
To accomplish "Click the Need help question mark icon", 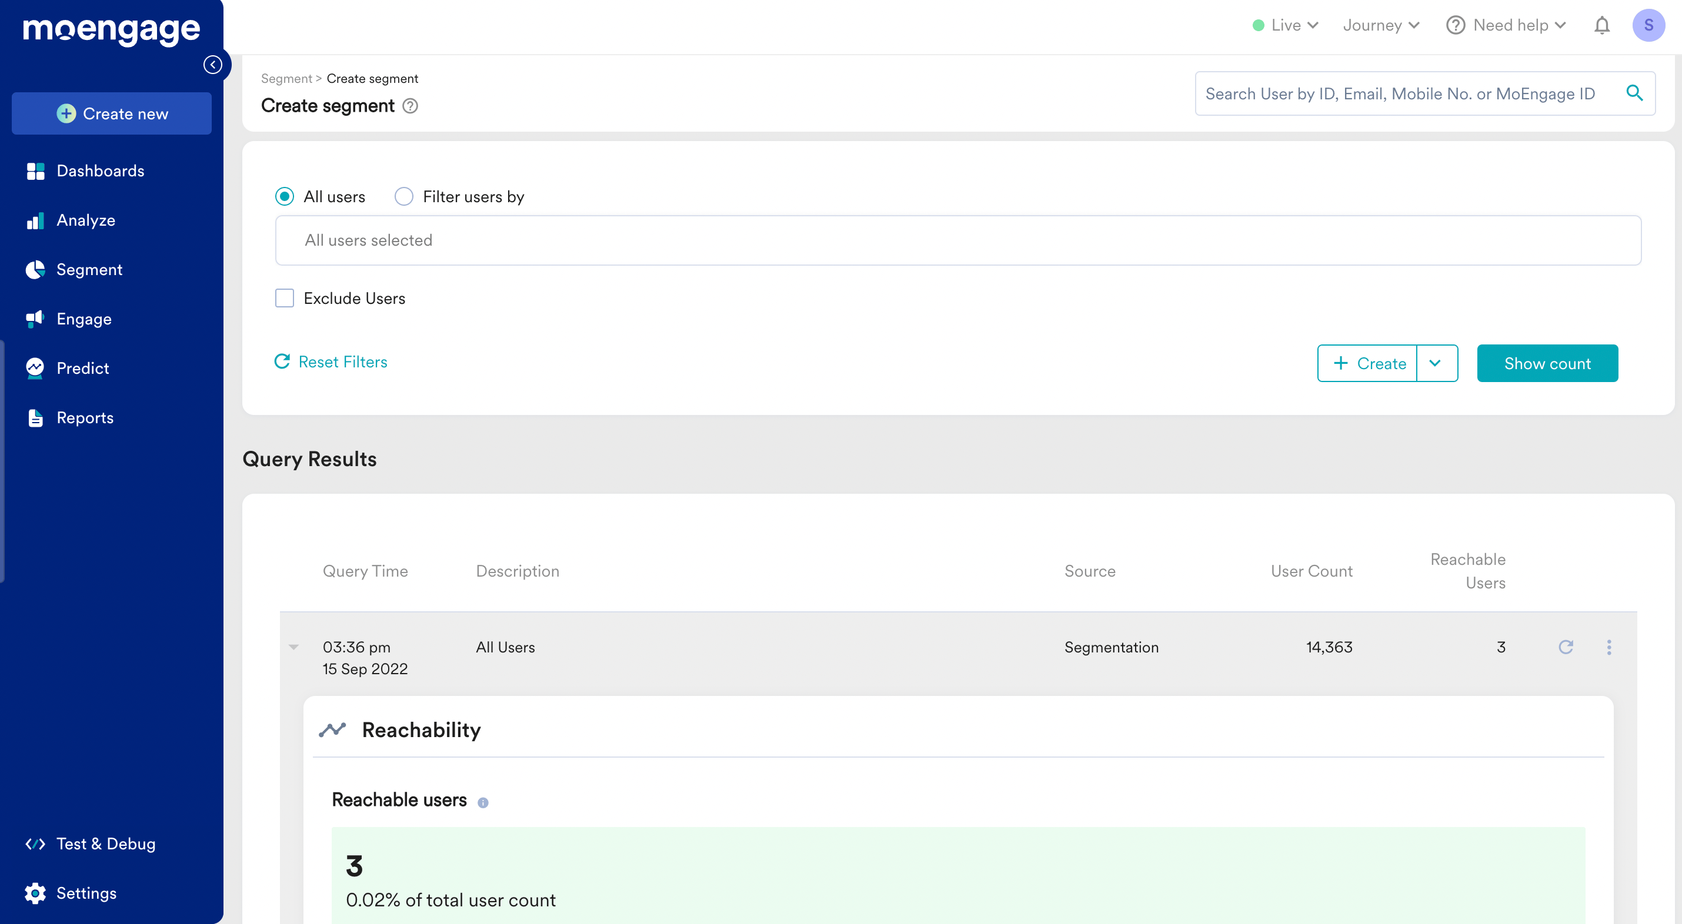I will [x=1456, y=25].
